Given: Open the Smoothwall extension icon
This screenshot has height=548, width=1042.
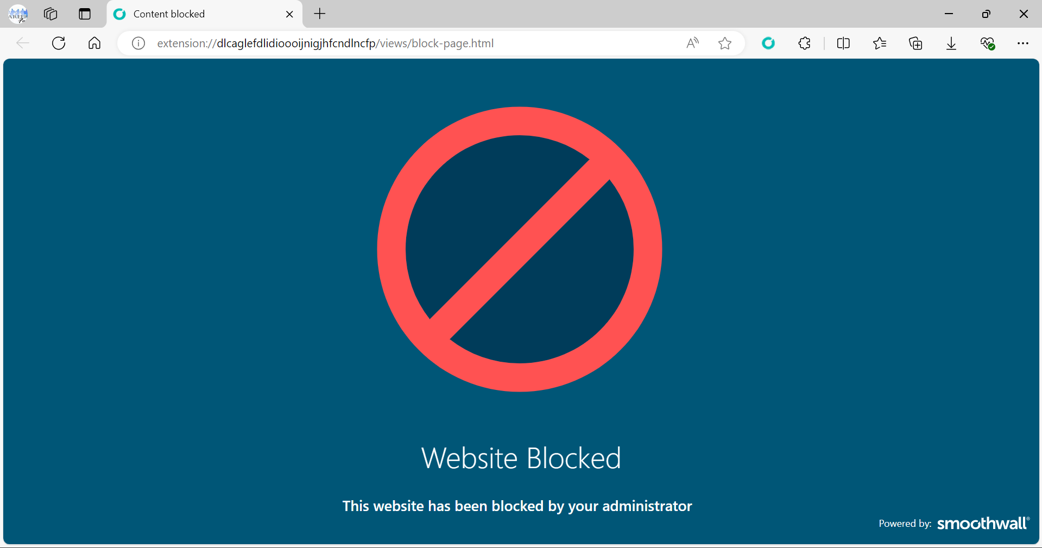Looking at the screenshot, I should click(768, 43).
